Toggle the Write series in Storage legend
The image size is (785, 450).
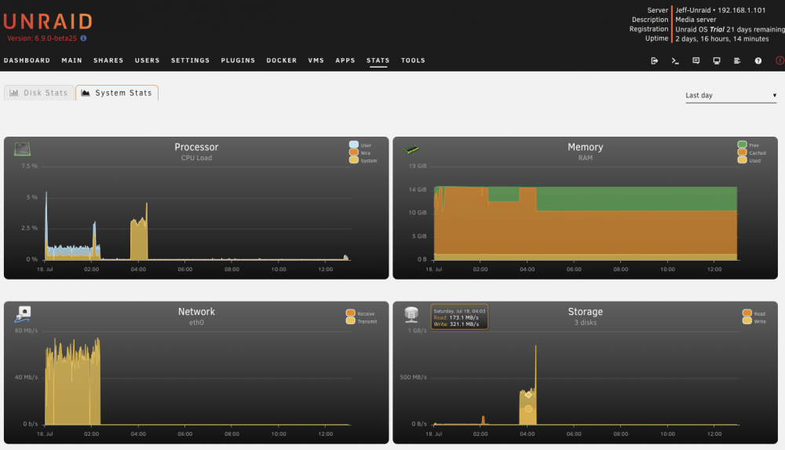tap(754, 321)
